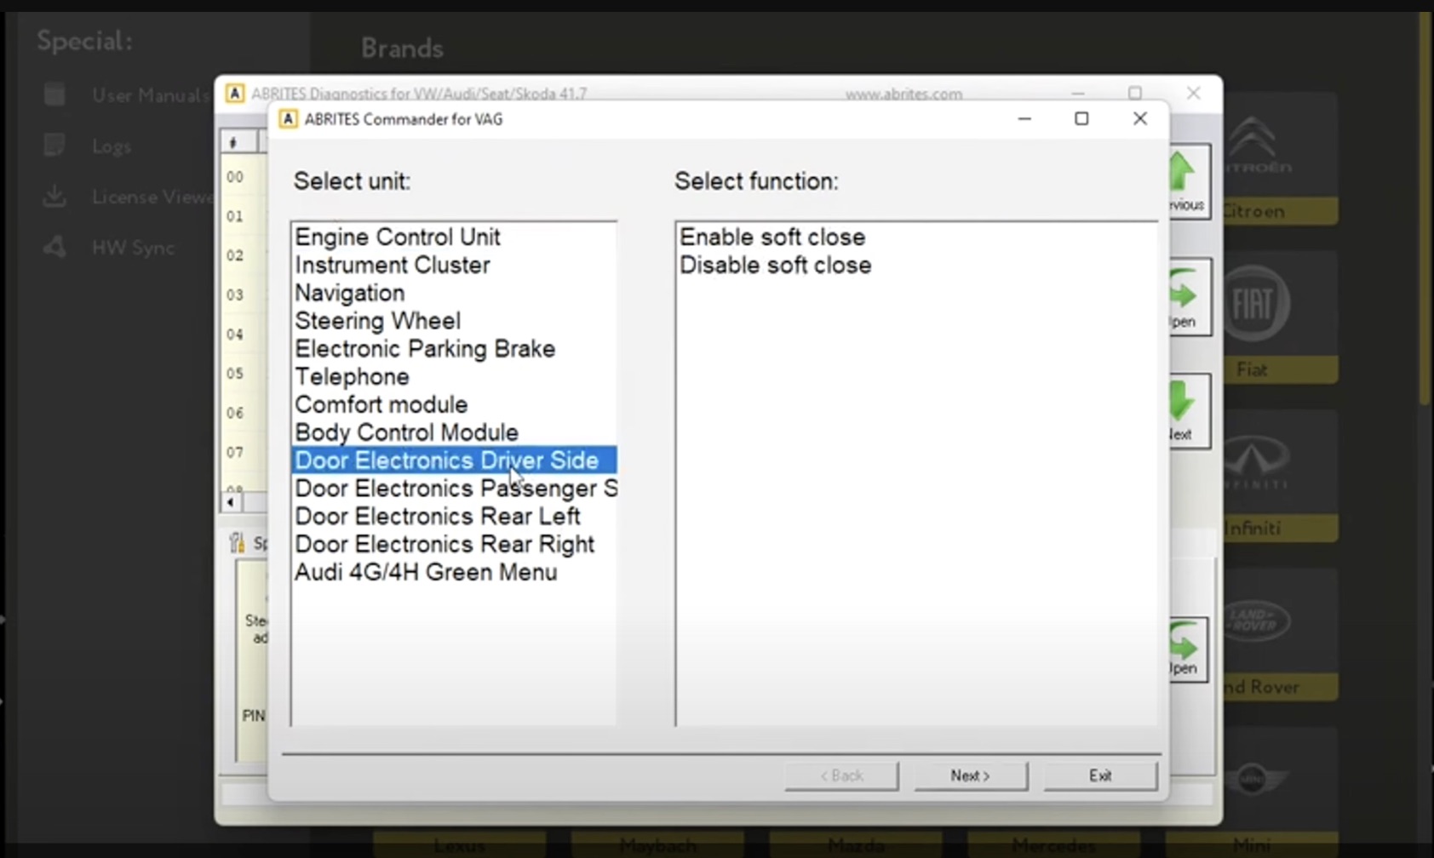Select the Infiniti brand tile
The width and height of the screenshot is (1434, 858).
[x=1280, y=476]
